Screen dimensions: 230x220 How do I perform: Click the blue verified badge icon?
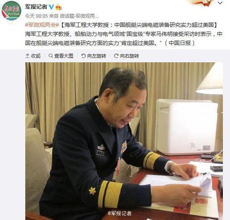click(x=51, y=7)
